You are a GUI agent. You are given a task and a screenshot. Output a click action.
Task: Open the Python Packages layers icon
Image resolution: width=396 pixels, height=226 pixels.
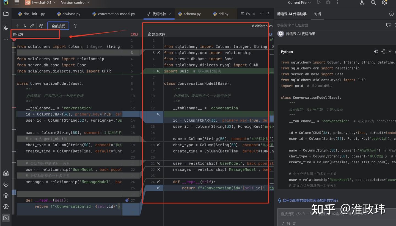coord(6,196)
